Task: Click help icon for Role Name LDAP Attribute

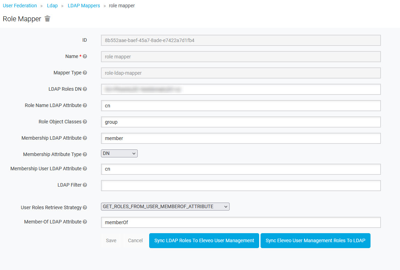Action: click(x=85, y=105)
